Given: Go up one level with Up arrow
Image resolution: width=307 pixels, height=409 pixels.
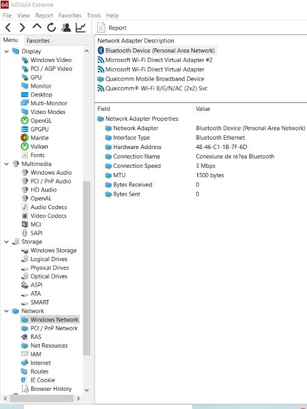Looking at the screenshot, I should [37, 26].
